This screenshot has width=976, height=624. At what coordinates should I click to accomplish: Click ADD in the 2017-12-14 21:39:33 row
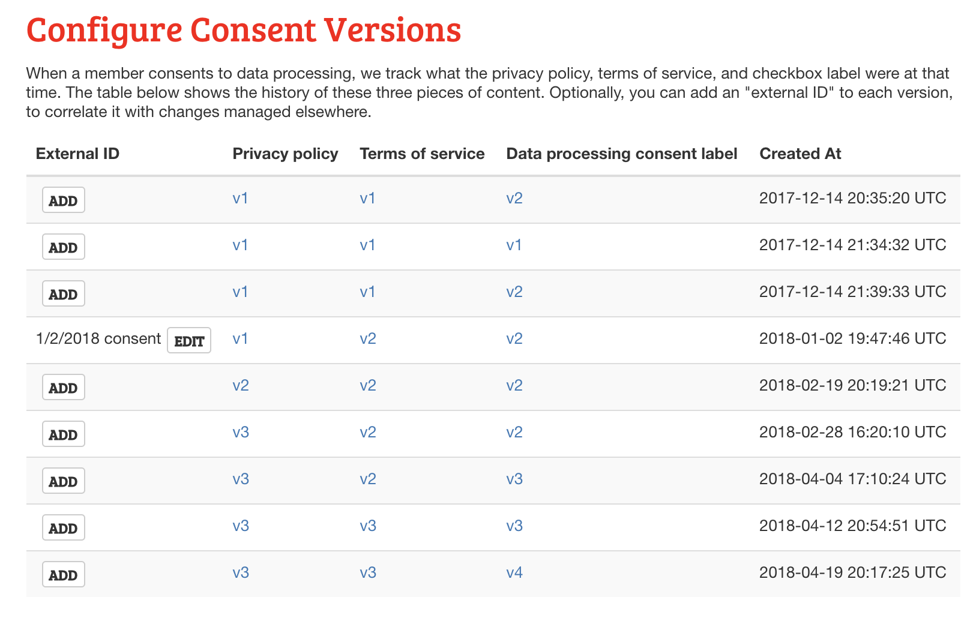64,294
